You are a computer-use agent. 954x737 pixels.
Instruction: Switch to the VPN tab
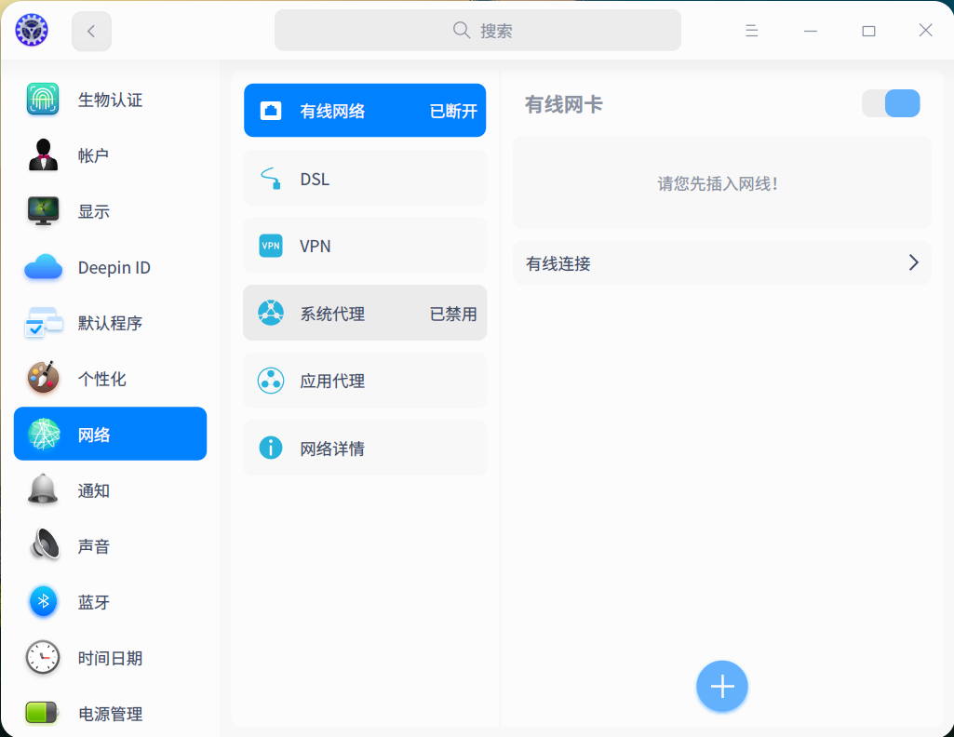point(364,245)
